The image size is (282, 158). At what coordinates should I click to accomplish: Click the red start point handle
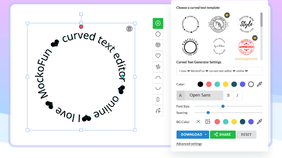[x=81, y=27]
